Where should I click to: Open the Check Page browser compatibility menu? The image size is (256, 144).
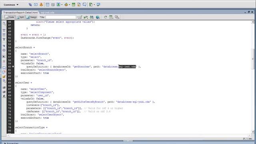80,17
